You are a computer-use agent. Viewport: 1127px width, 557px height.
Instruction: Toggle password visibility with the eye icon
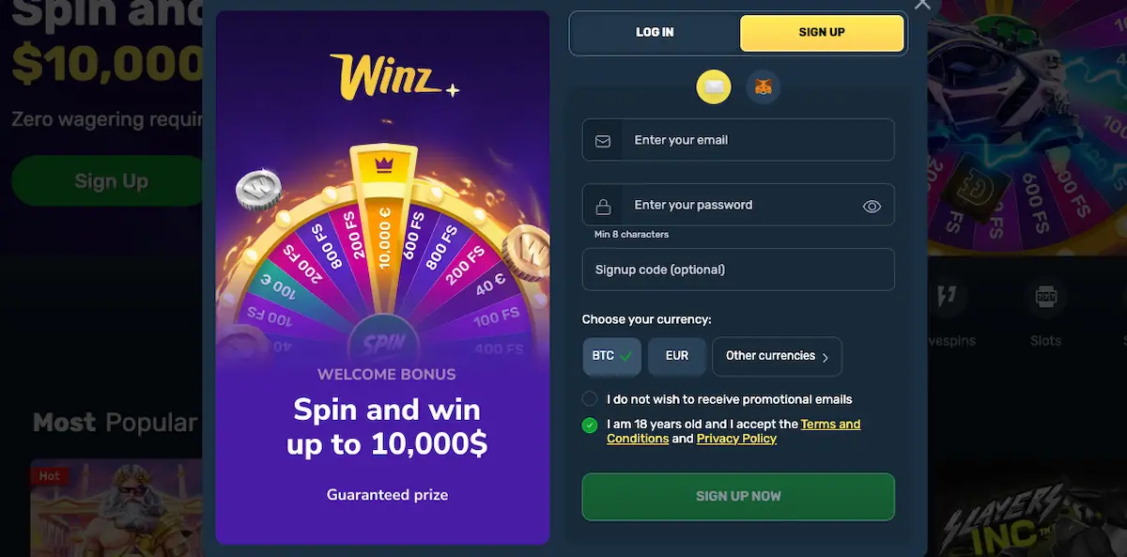(x=872, y=205)
